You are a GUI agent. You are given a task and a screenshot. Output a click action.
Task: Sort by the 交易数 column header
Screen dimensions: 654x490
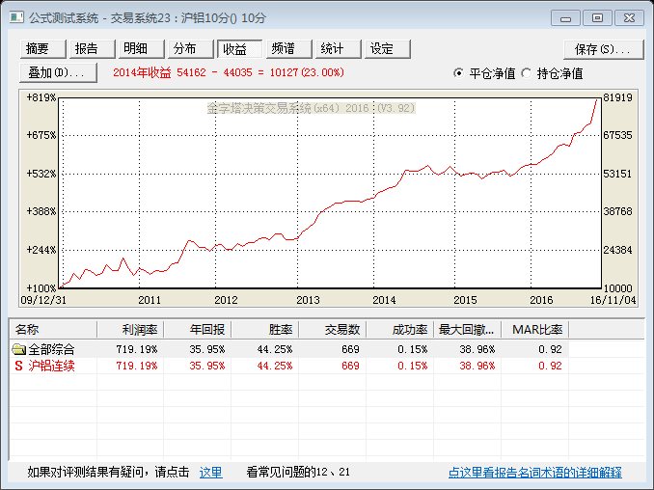pyautogui.click(x=333, y=330)
